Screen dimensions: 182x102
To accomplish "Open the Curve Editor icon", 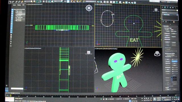I will pyautogui.click(x=114, y=2).
